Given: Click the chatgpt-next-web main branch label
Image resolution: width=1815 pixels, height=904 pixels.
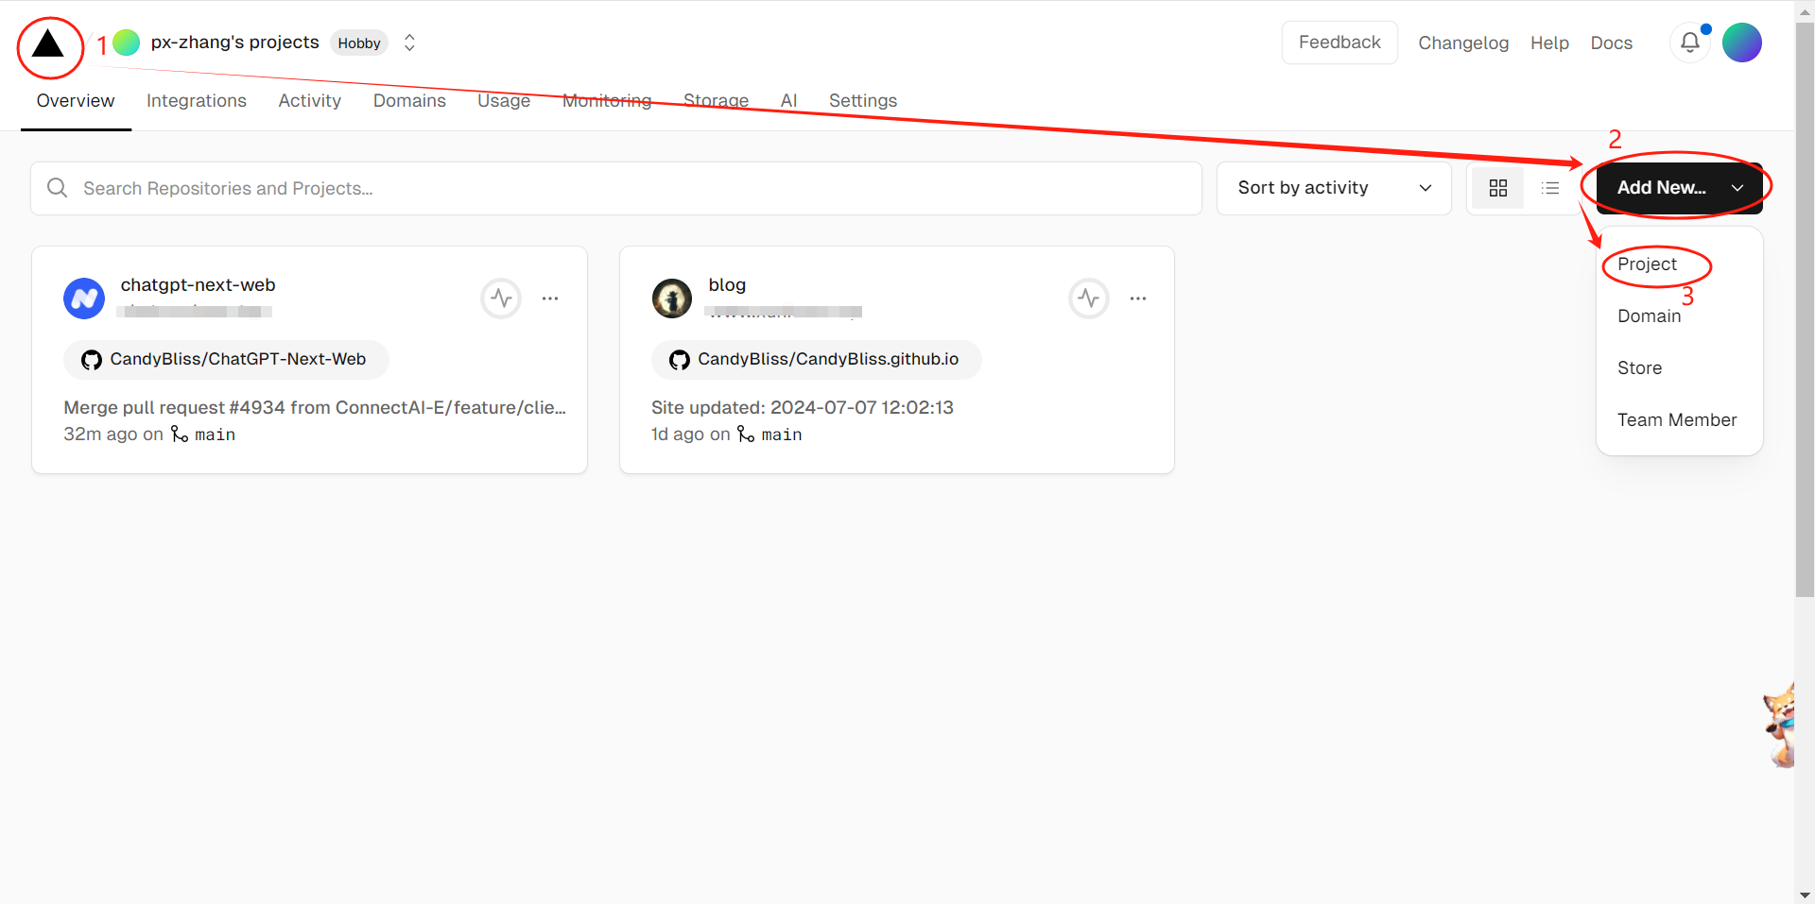Looking at the screenshot, I should tap(215, 435).
